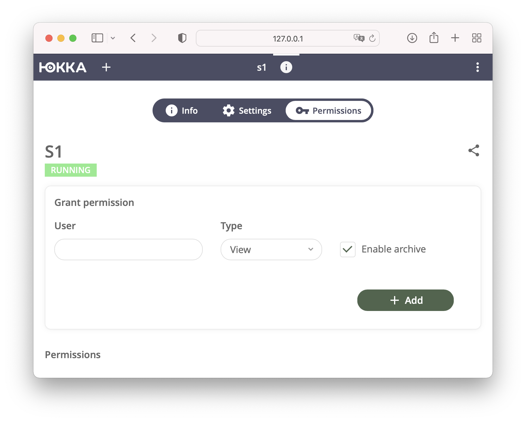Reload the page with refresh icon
Screen dimensions: 526x422
pyautogui.click(x=372, y=38)
